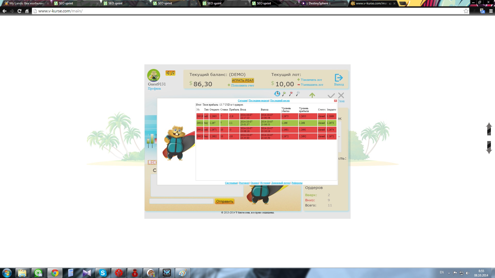
Task: Zoom in chart with green magnifier
Action: pyautogui.click(x=284, y=94)
